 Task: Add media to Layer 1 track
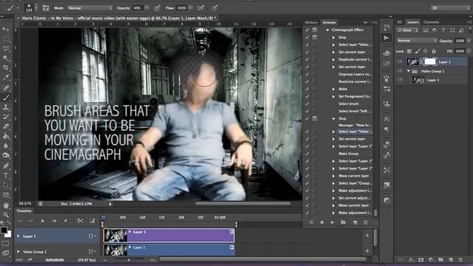[x=367, y=236]
